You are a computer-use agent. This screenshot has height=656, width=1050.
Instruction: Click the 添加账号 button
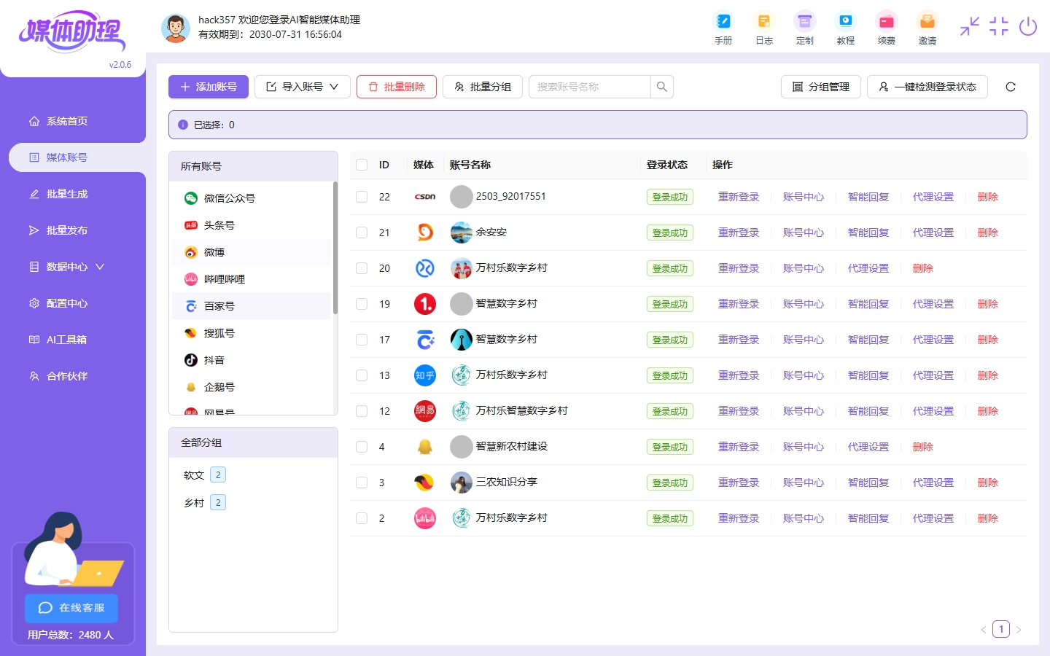coord(209,87)
